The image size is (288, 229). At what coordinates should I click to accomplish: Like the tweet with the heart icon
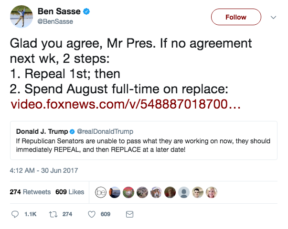(x=92, y=214)
